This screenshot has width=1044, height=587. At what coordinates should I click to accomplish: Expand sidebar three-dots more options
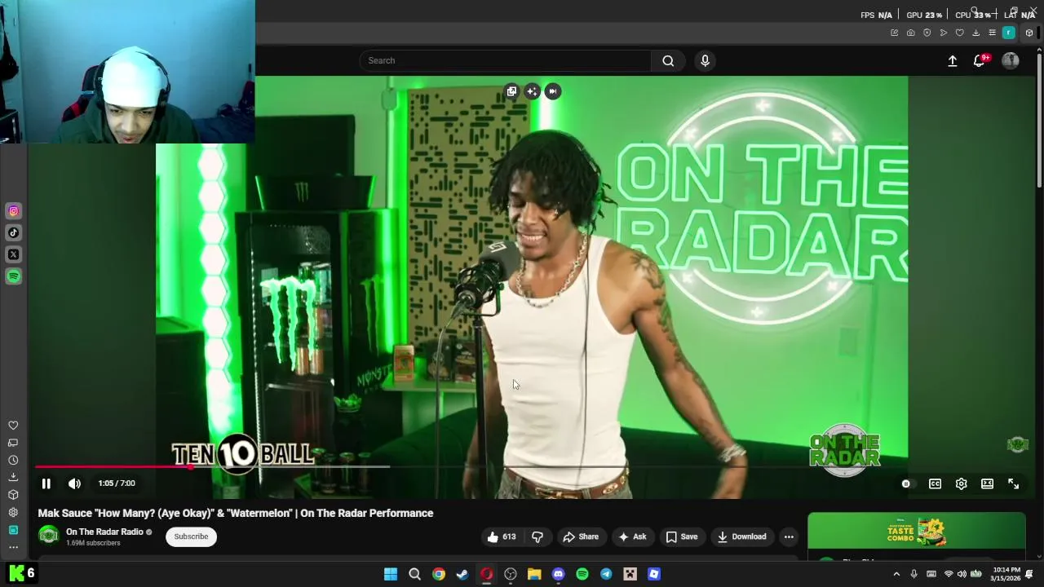pos(13,547)
